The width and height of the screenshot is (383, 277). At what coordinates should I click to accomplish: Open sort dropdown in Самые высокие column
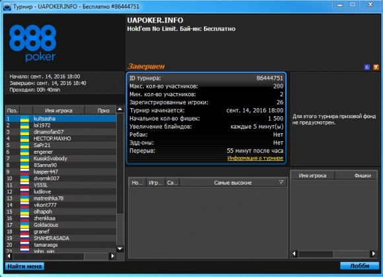(281, 182)
